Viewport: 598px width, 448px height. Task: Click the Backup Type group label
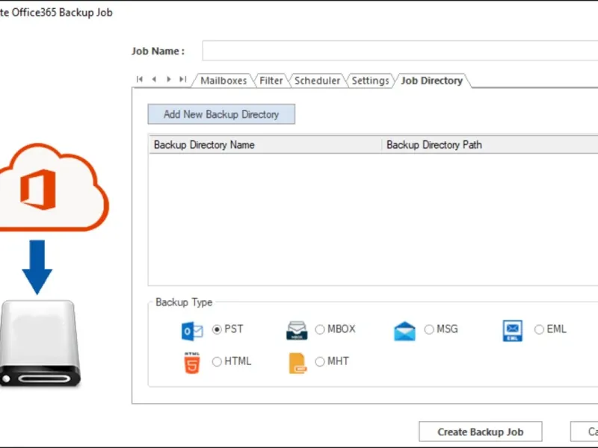184,302
